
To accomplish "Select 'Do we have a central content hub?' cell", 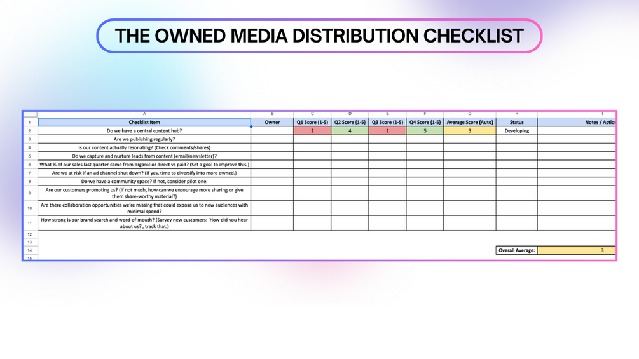I will pyautogui.click(x=144, y=131).
